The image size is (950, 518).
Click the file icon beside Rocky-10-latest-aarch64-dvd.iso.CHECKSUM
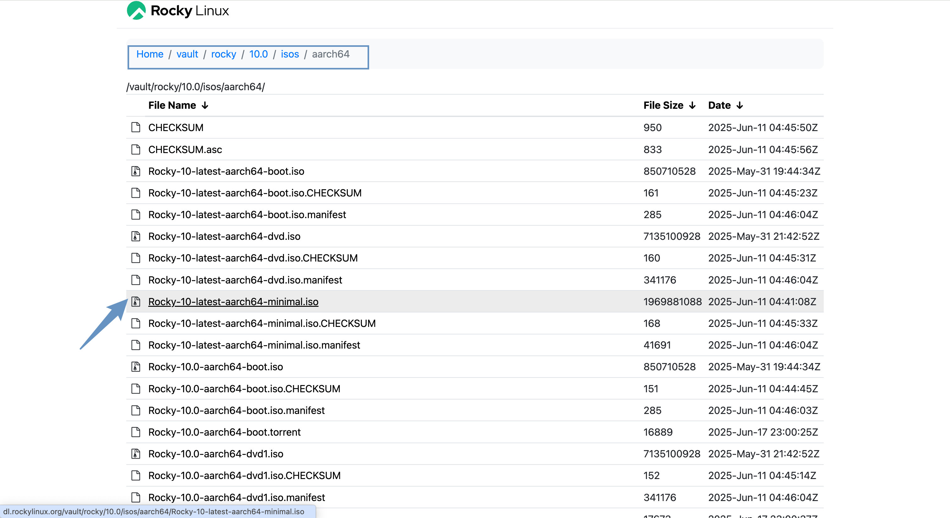click(136, 258)
